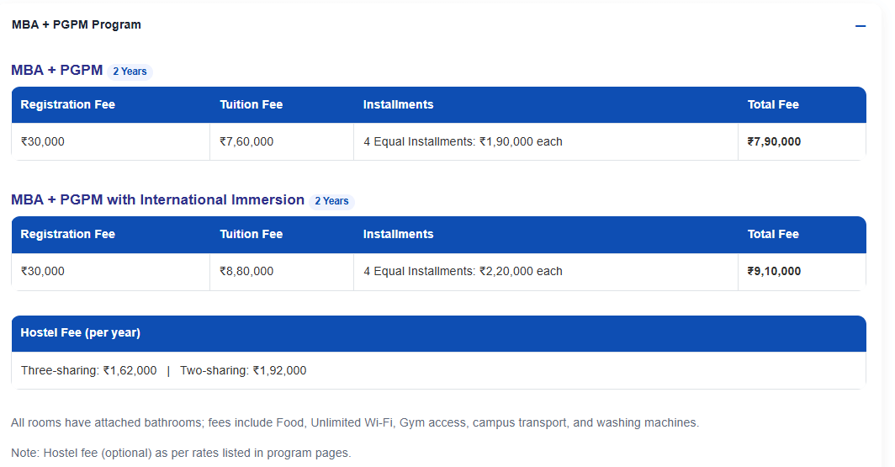Click the text about rooms with attached bathrooms
The height and width of the screenshot is (467, 895).
355,423
